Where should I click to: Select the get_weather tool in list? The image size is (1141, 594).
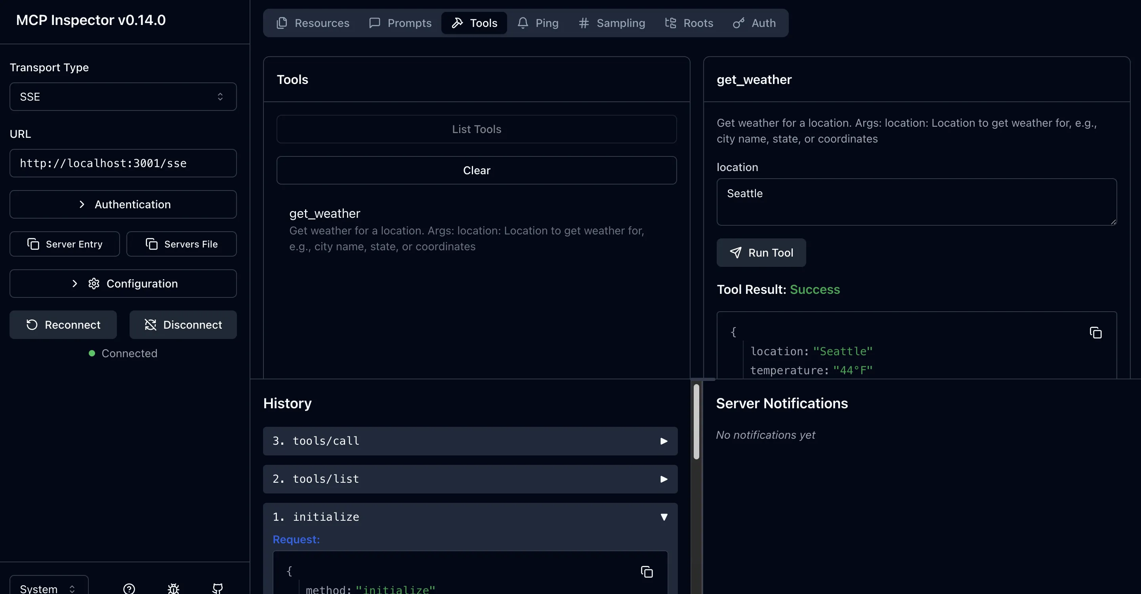click(x=477, y=230)
